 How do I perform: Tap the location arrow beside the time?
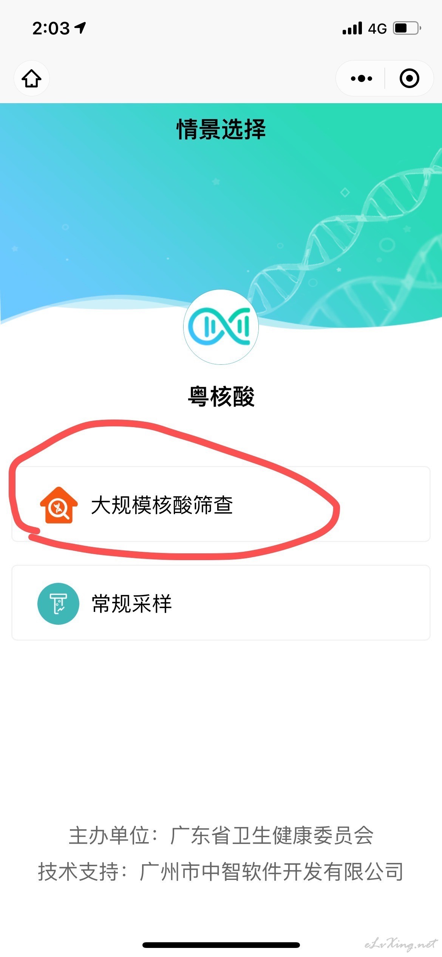pyautogui.click(x=80, y=28)
